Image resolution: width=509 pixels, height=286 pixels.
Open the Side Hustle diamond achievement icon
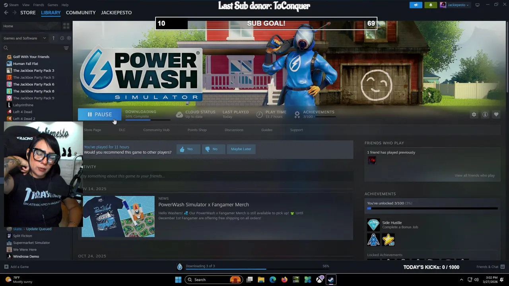tap(373, 225)
